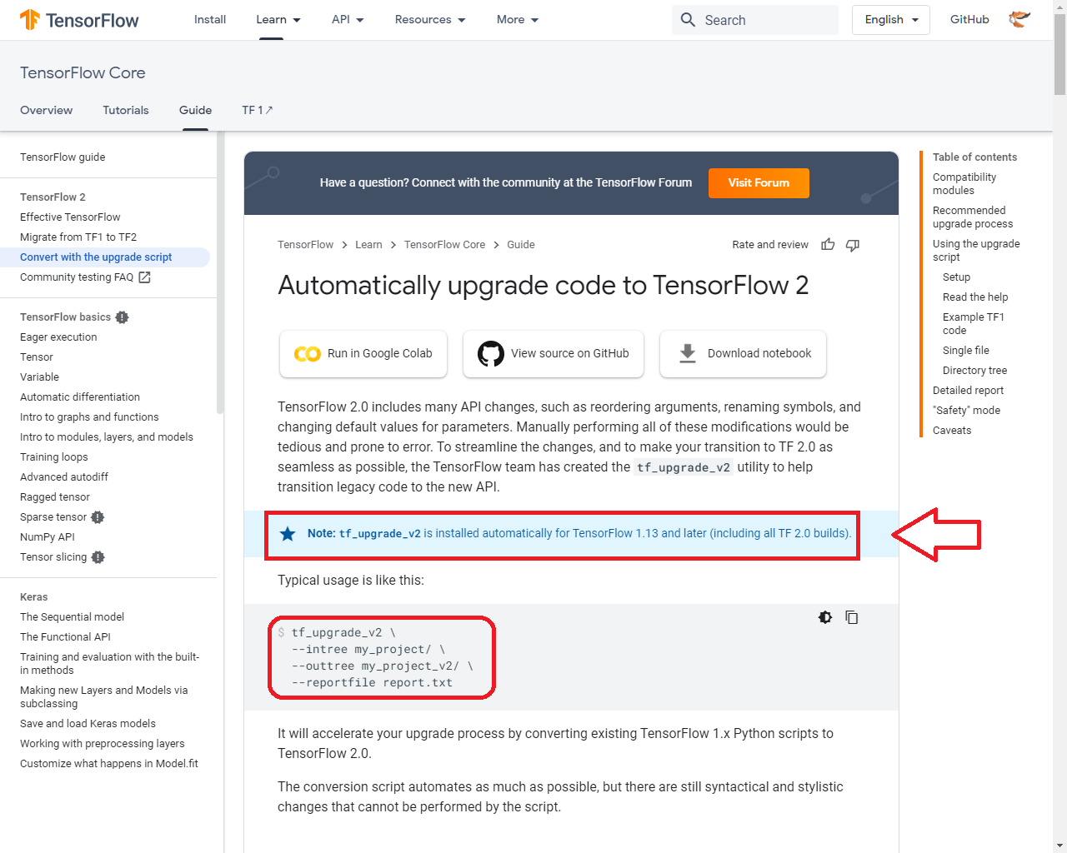Select the Guide tab
This screenshot has width=1067, height=853.
tap(195, 110)
